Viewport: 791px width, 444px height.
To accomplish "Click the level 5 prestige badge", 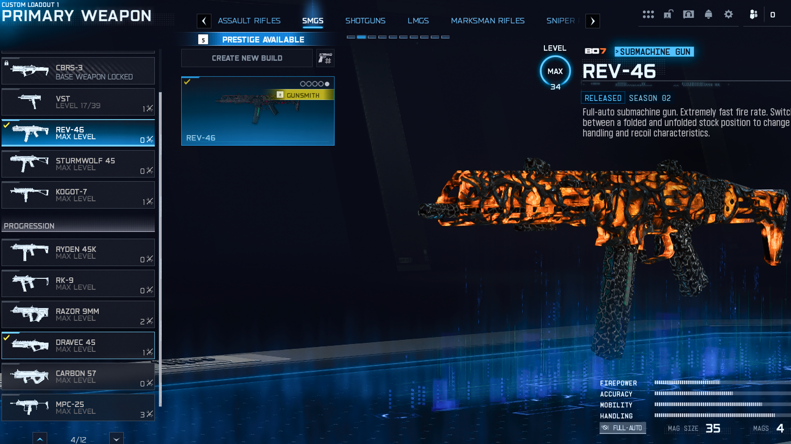I will coord(203,40).
